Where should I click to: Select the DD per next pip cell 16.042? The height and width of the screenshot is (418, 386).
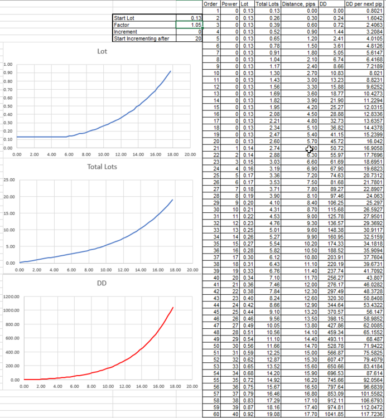pos(364,141)
